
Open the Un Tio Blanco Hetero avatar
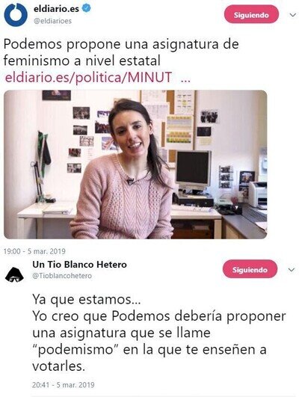coord(14,274)
